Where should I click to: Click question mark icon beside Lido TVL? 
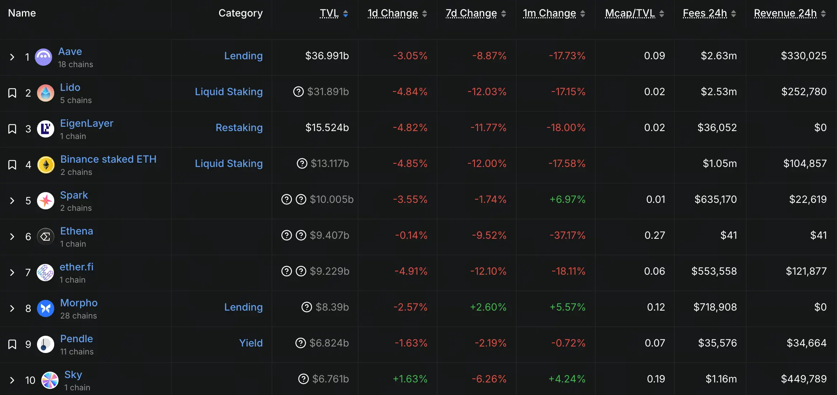click(298, 92)
